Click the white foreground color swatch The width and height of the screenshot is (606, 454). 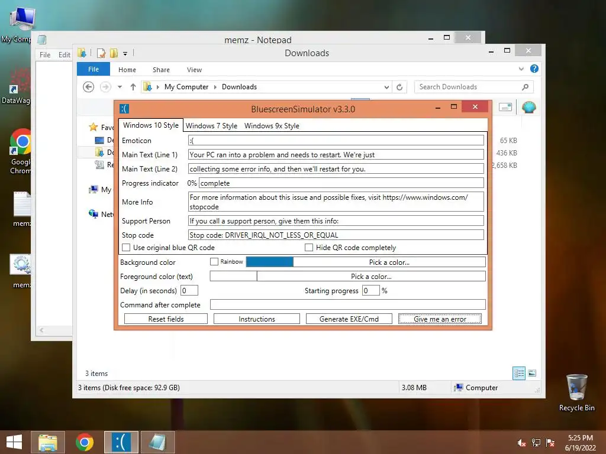pos(233,277)
